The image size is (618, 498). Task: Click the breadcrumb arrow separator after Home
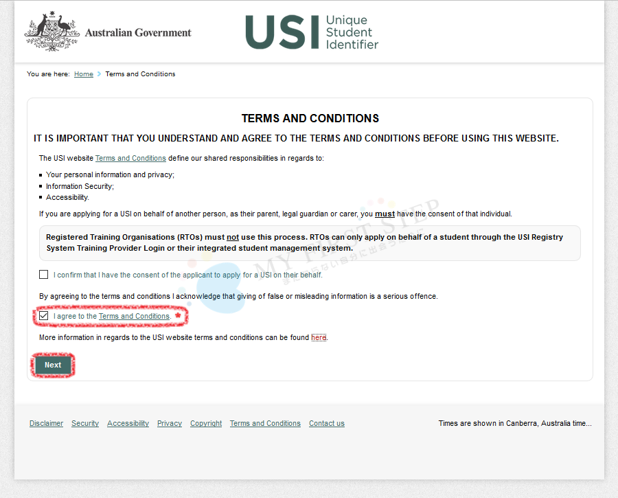pos(100,74)
